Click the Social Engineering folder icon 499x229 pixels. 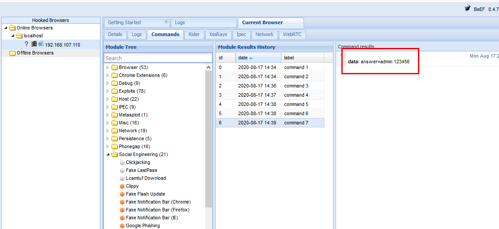pos(114,155)
